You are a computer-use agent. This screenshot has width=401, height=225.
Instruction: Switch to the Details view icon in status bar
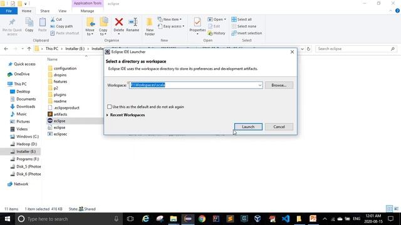click(390, 209)
